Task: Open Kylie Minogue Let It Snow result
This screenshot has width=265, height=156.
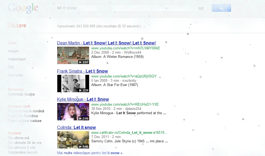Action: click(83, 99)
